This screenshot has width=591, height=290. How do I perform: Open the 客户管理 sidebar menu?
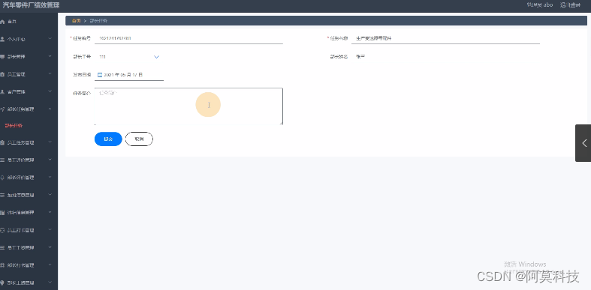[x=29, y=91]
